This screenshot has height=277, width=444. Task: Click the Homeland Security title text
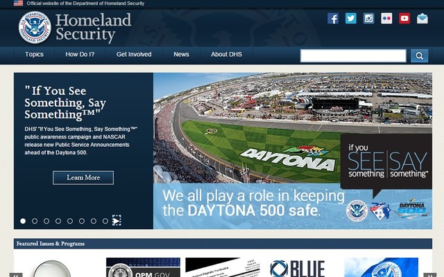click(94, 28)
